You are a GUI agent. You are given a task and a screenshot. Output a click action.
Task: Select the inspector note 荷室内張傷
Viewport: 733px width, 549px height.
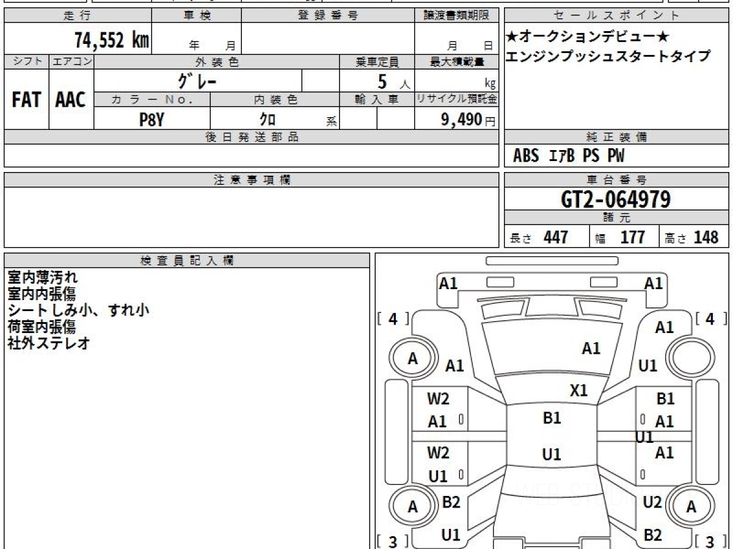[x=42, y=326]
